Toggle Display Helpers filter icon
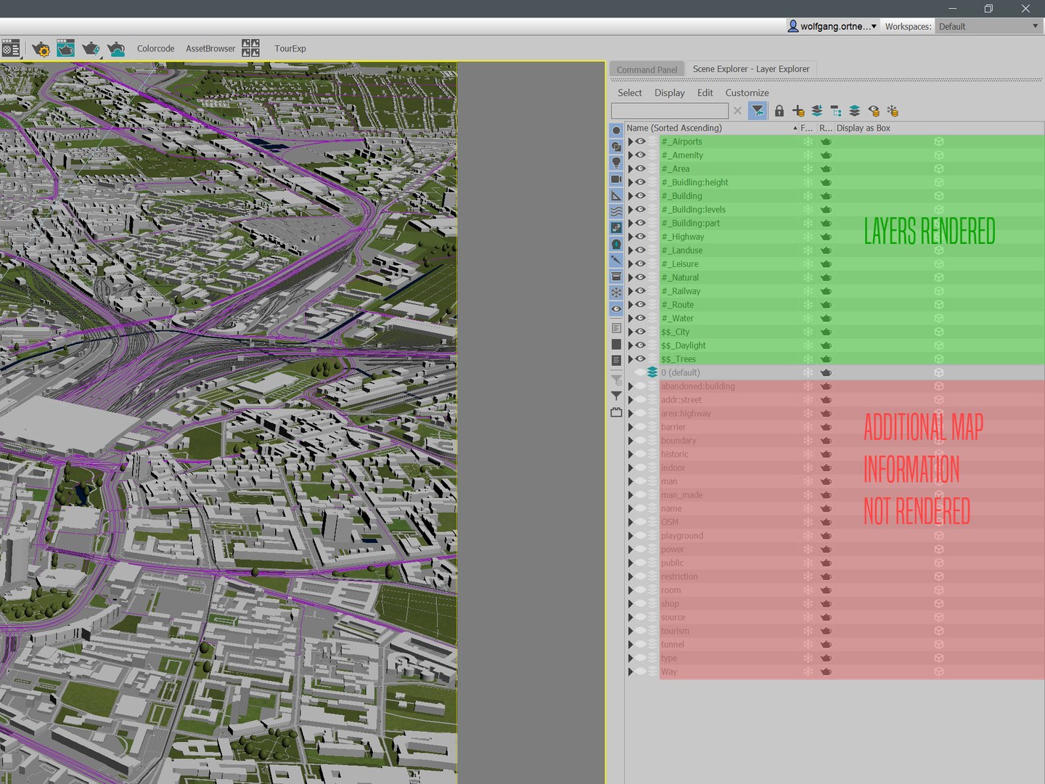Image resolution: width=1045 pixels, height=784 pixels. (616, 195)
